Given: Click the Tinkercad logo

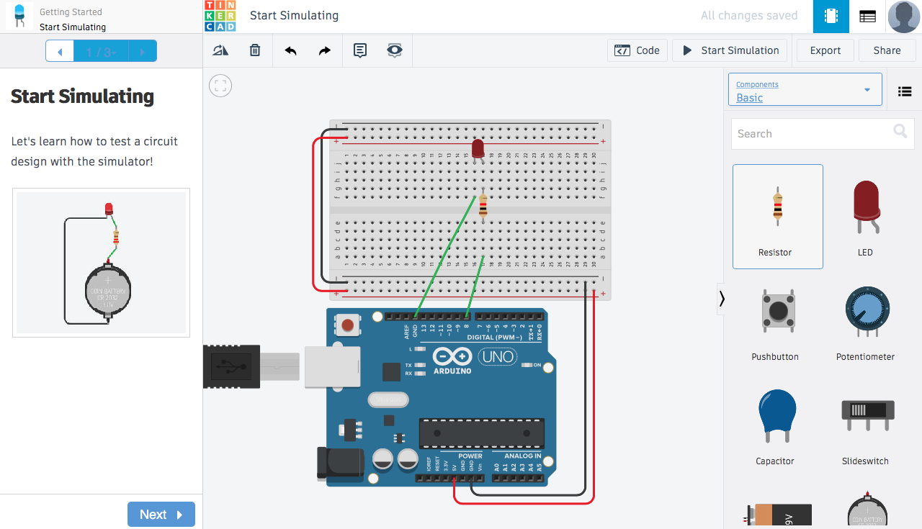Looking at the screenshot, I should point(220,16).
